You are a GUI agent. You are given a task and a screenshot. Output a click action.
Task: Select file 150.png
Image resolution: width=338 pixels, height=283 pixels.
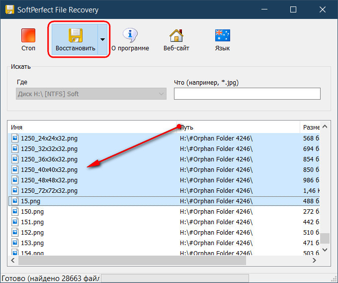pos(32,212)
